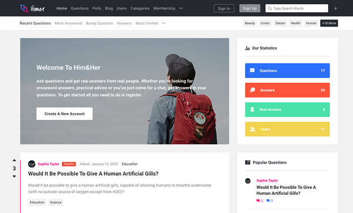Expand the +18 More categories button
The height and width of the screenshot is (213, 353).
pyautogui.click(x=329, y=23)
